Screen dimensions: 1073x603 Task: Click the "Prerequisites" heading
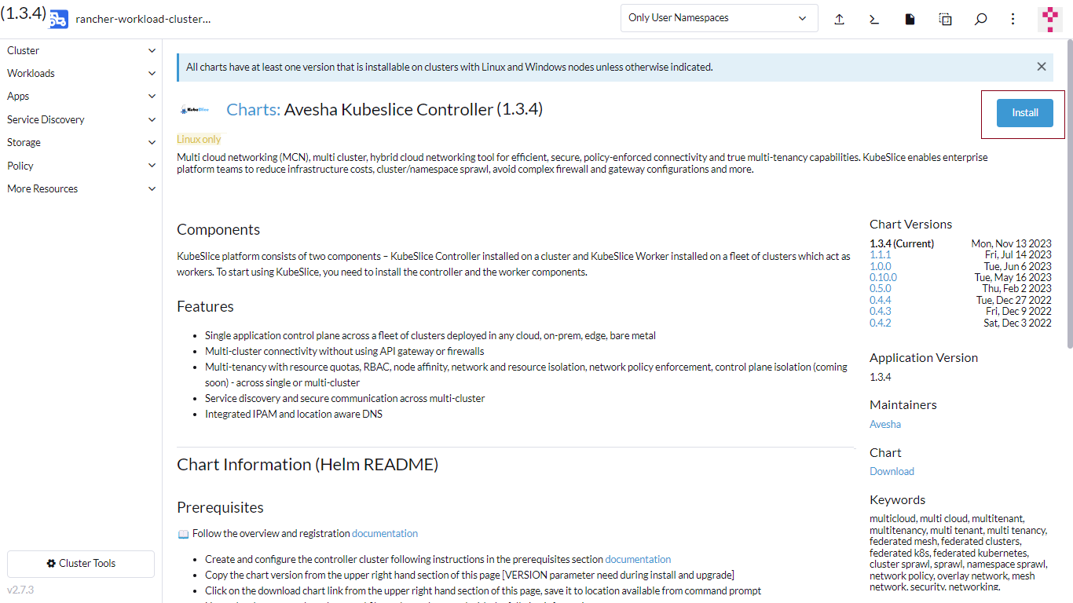[220, 507]
